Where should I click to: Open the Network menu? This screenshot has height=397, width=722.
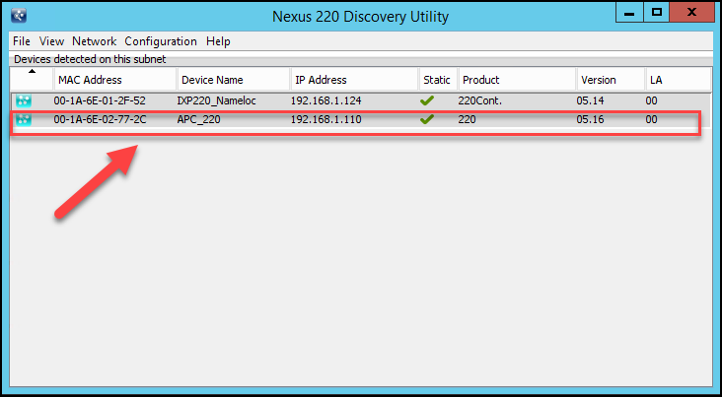(95, 41)
